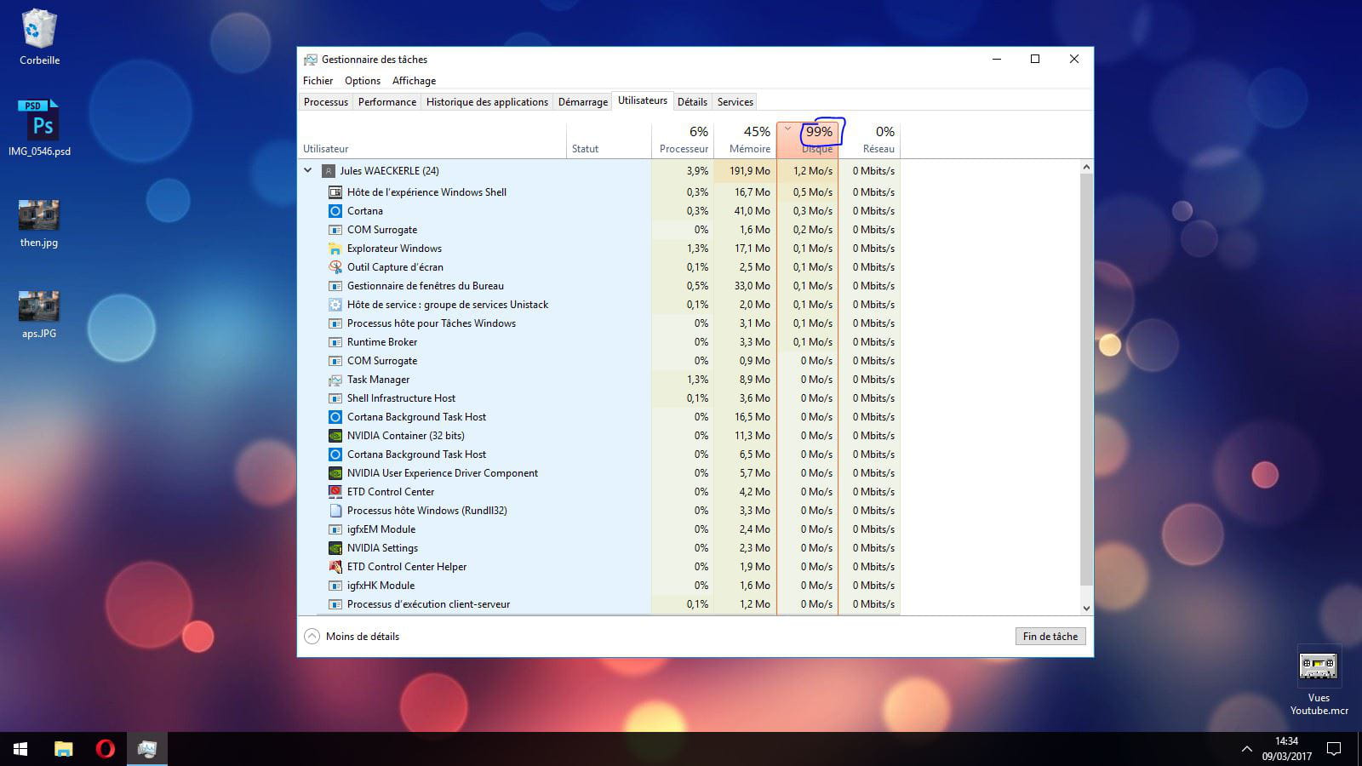Collapse view with Moins de détails

click(x=352, y=637)
